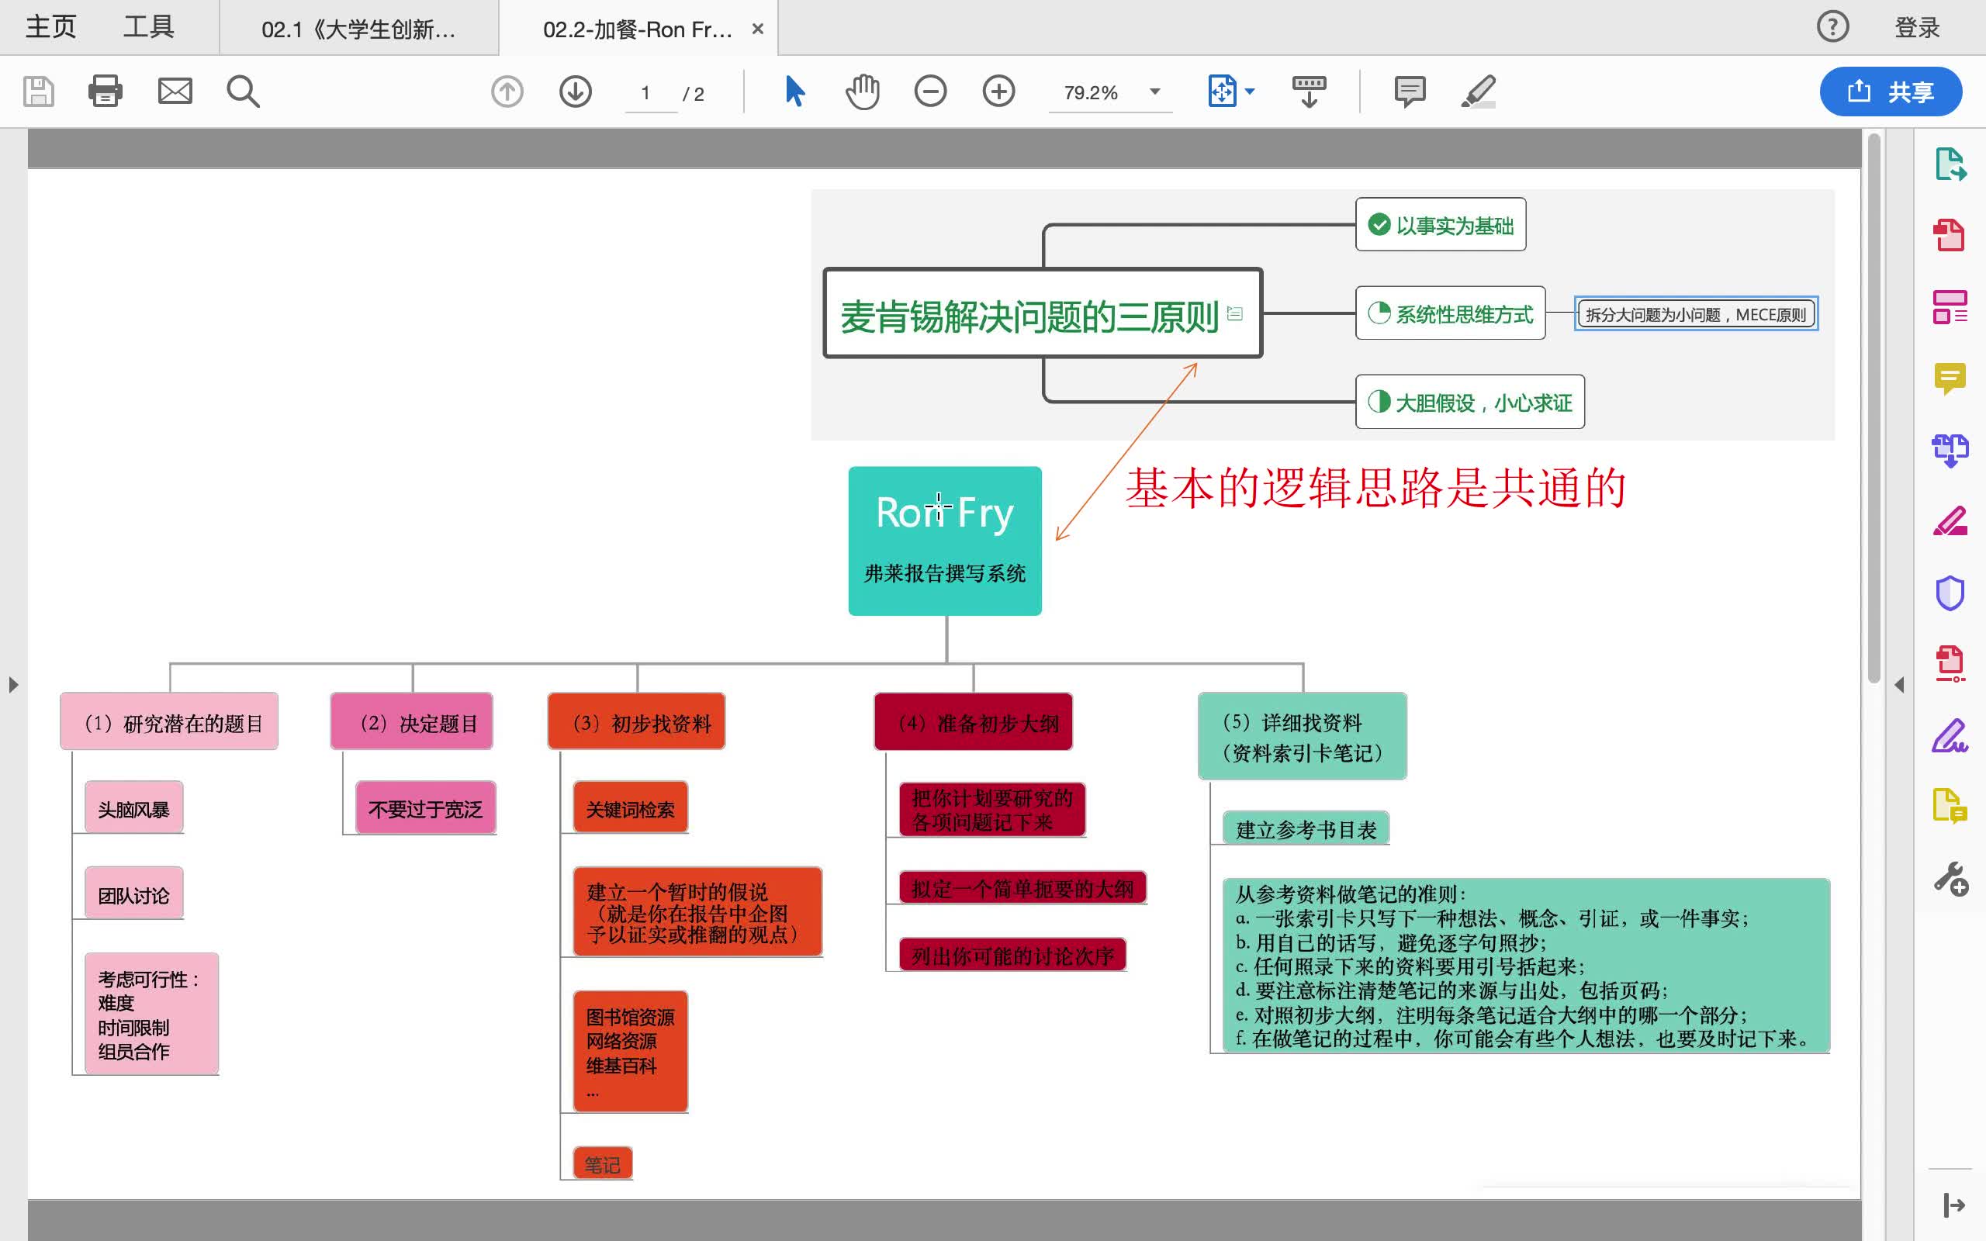
Task: Click the Fit page view icon
Action: 1222,91
